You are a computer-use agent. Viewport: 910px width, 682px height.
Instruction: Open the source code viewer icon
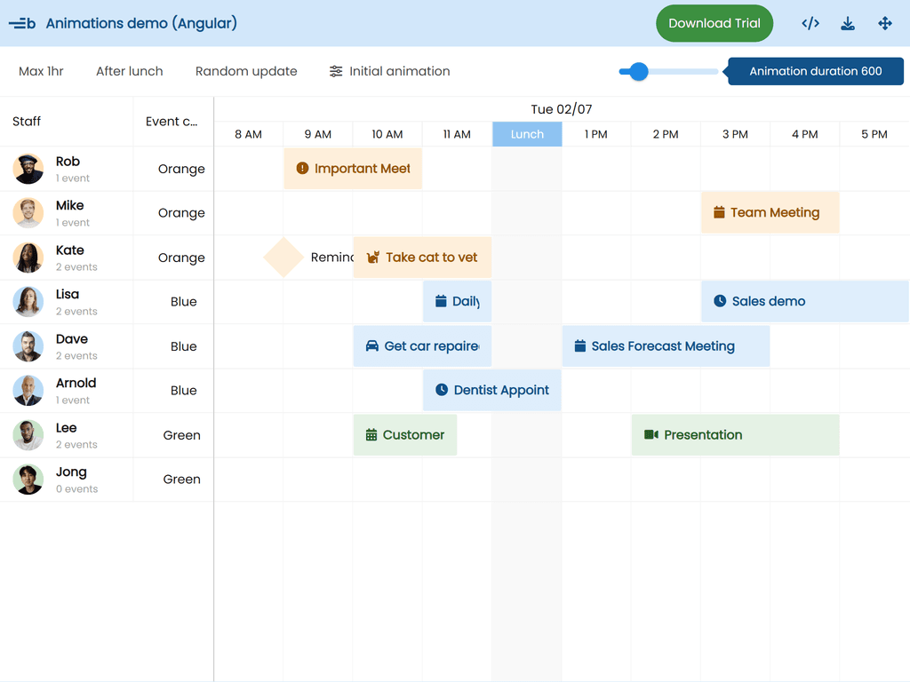point(810,24)
